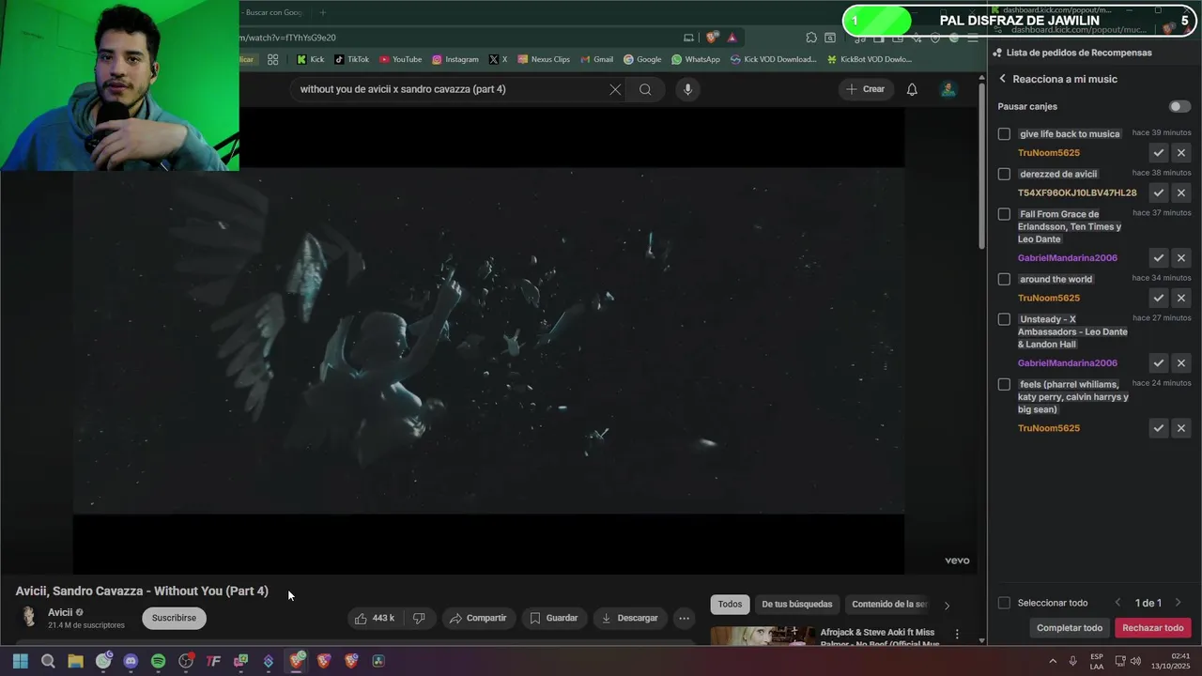Accept the 'Fall From Grace' request
Image resolution: width=1202 pixels, height=676 pixels.
(x=1159, y=258)
